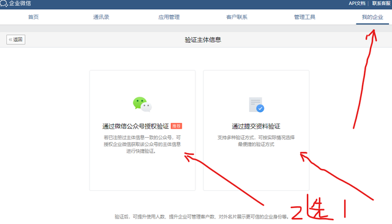Viewport: 392px width, 224px height.
Task: Switch to the 通讯录 tab
Action: 101,17
